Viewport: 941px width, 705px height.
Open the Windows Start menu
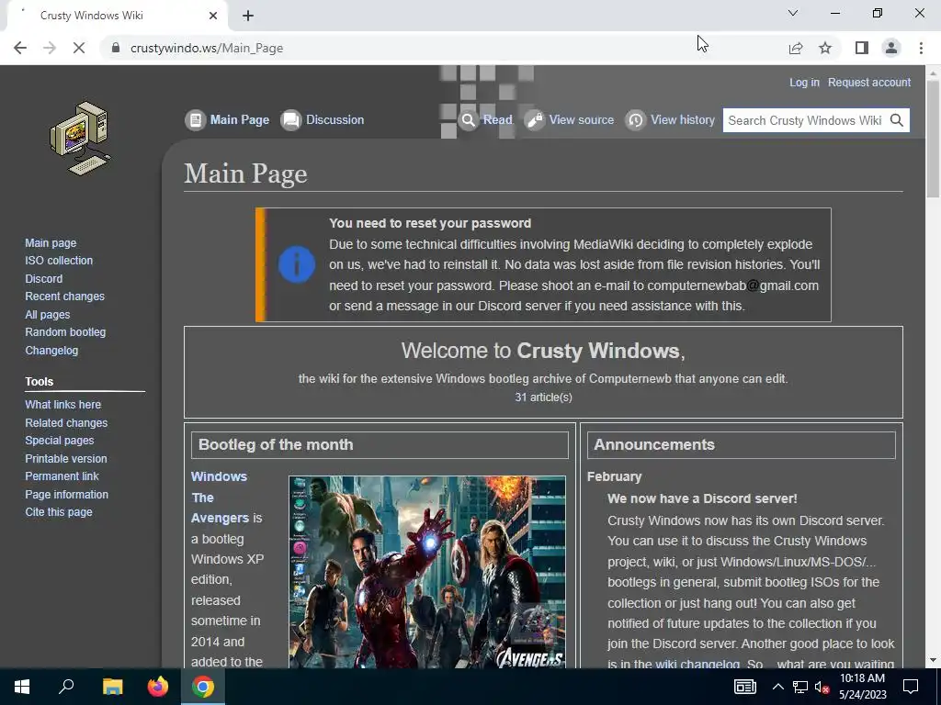[x=22, y=687]
